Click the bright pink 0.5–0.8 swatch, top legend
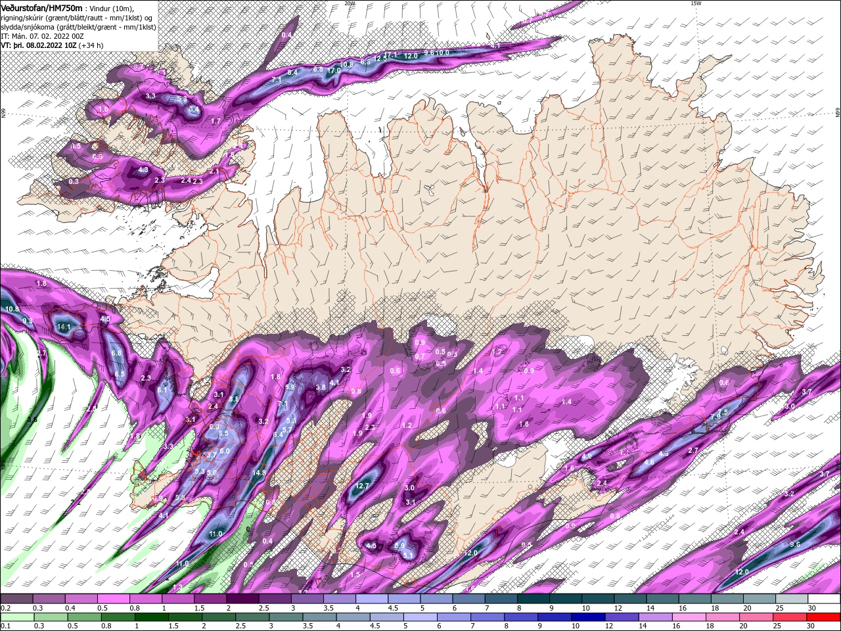Image resolution: width=841 pixels, height=631 pixels. coord(113,599)
